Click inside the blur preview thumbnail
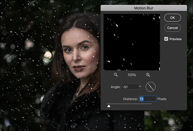Screen dimensions: 193x131 [132, 42]
